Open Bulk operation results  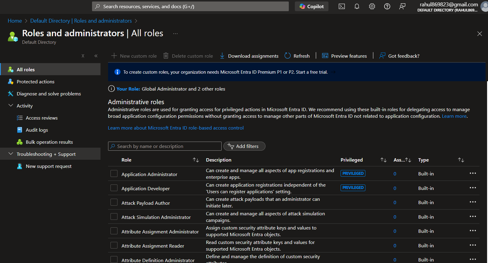[49, 142]
